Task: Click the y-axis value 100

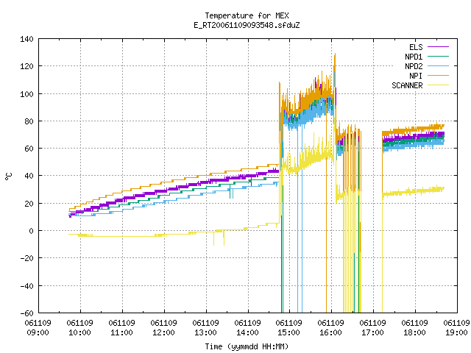Action: pos(26,94)
